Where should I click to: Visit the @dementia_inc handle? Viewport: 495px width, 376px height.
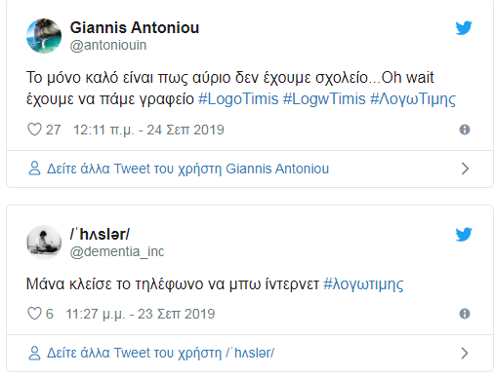(117, 251)
